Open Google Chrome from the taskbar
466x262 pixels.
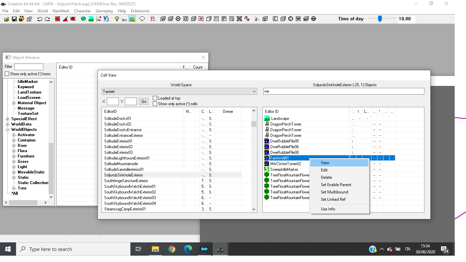(x=172, y=249)
